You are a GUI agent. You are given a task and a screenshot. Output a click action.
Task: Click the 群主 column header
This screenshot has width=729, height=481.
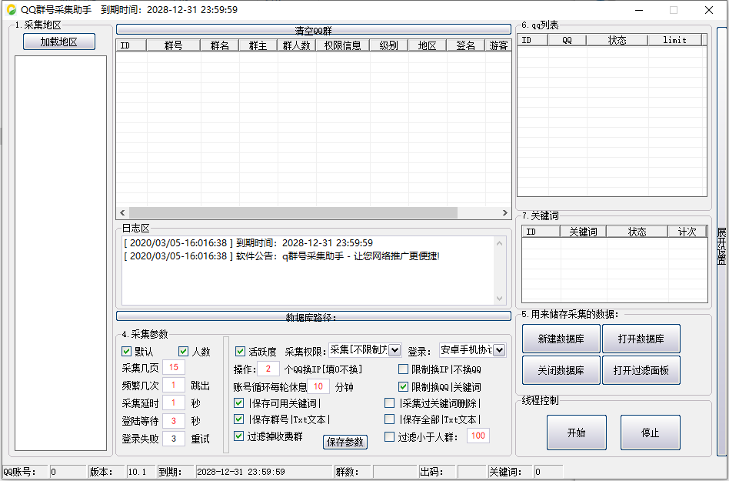click(x=258, y=45)
